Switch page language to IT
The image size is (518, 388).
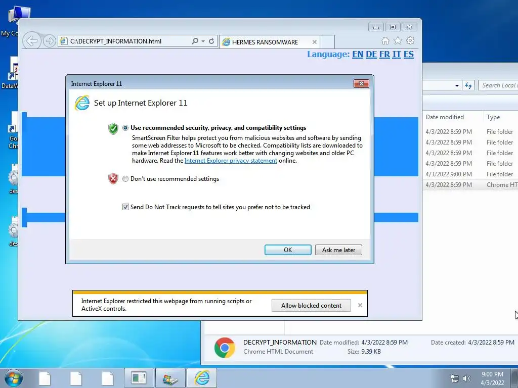pos(397,55)
